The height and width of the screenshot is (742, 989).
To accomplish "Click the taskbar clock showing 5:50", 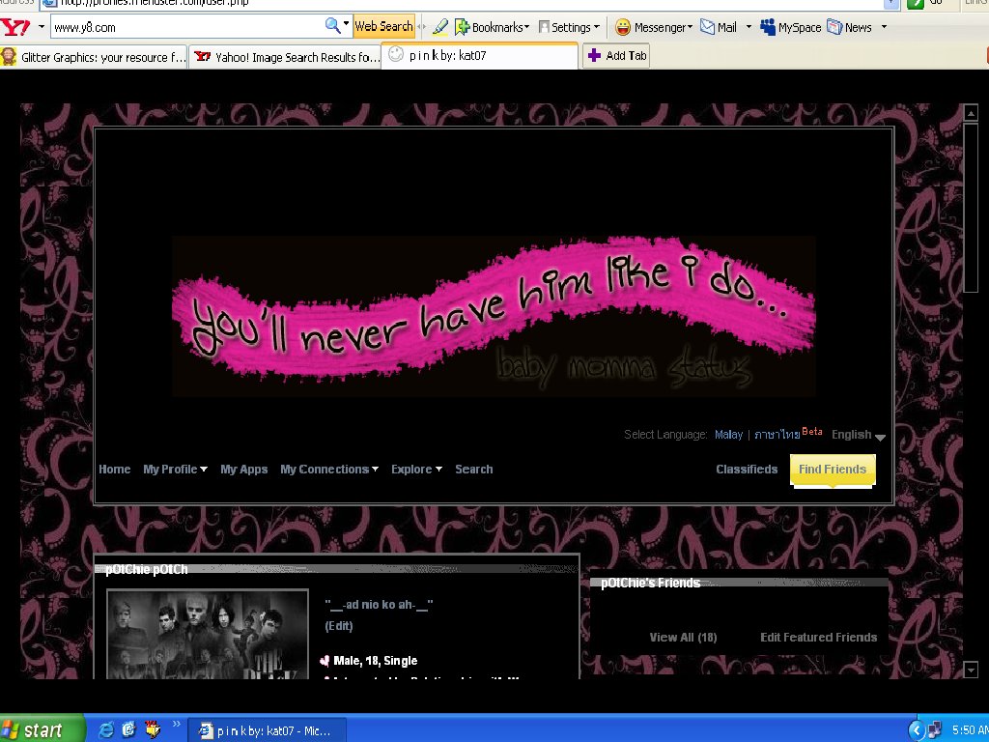I will coord(970,730).
